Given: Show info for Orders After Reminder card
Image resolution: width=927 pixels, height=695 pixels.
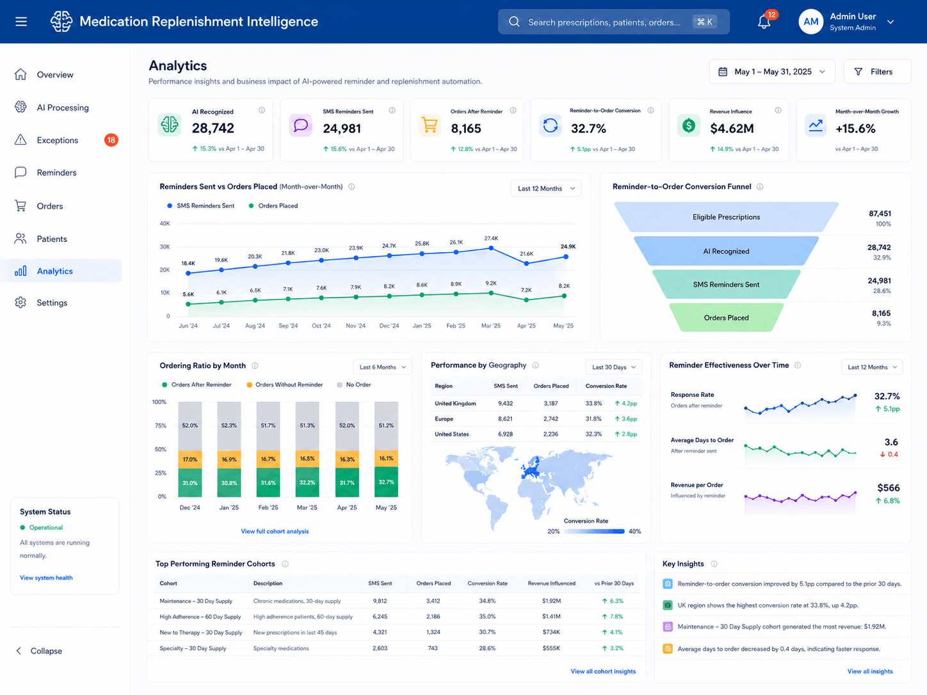Looking at the screenshot, I should [513, 110].
